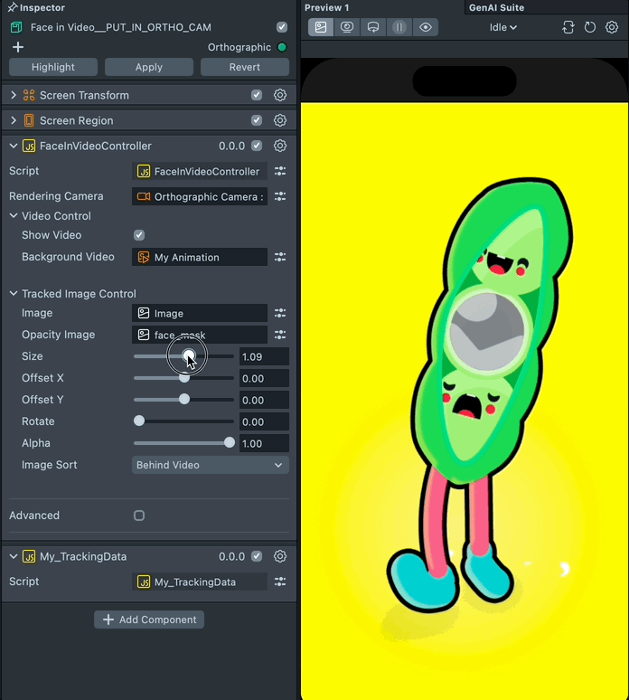The width and height of the screenshot is (629, 700).
Task: Click picker icon beside Background Video field
Action: click(280, 257)
